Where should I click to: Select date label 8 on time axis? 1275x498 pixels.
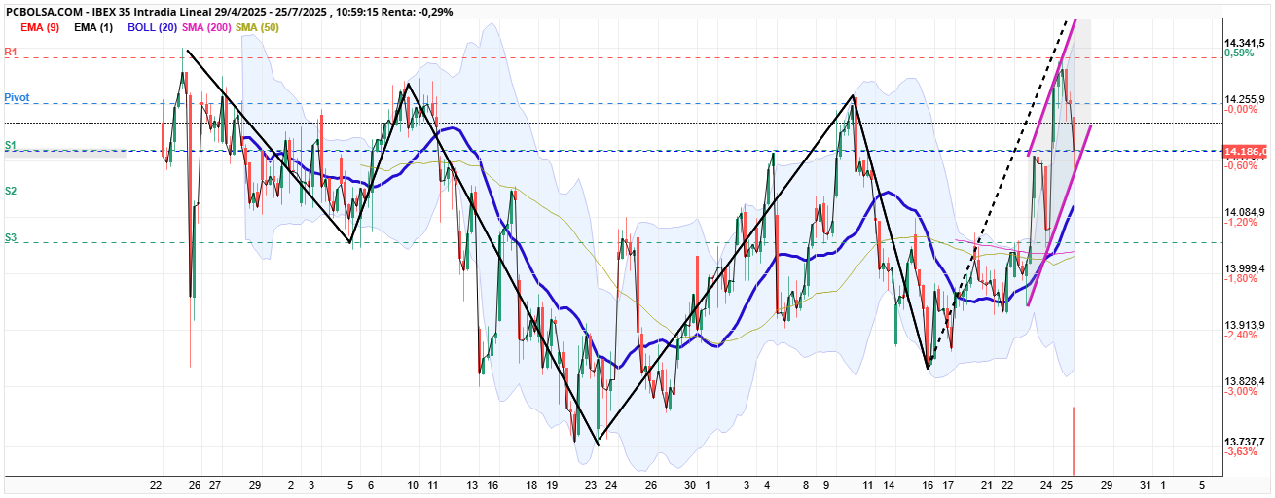806,484
